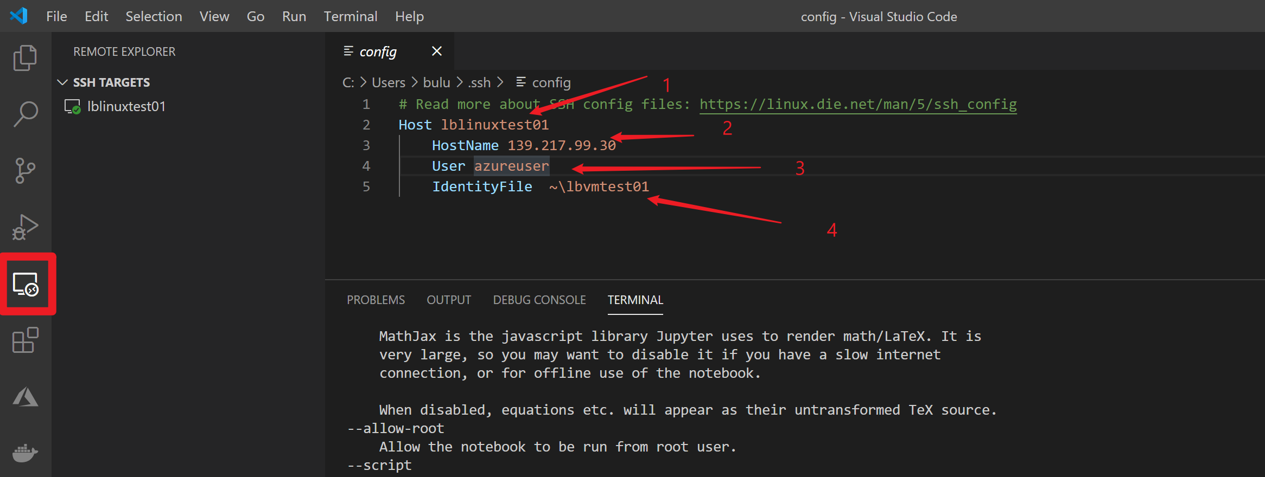The height and width of the screenshot is (477, 1265).
Task: Collapse the SSH TARGETS section
Action: point(62,82)
